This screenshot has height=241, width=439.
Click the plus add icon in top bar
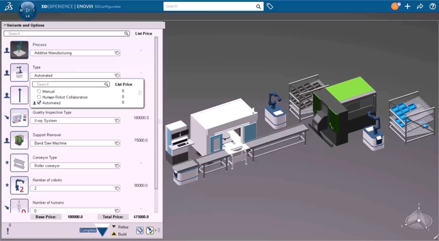click(407, 7)
